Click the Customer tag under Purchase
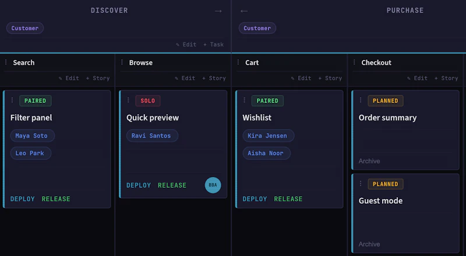 257,28
